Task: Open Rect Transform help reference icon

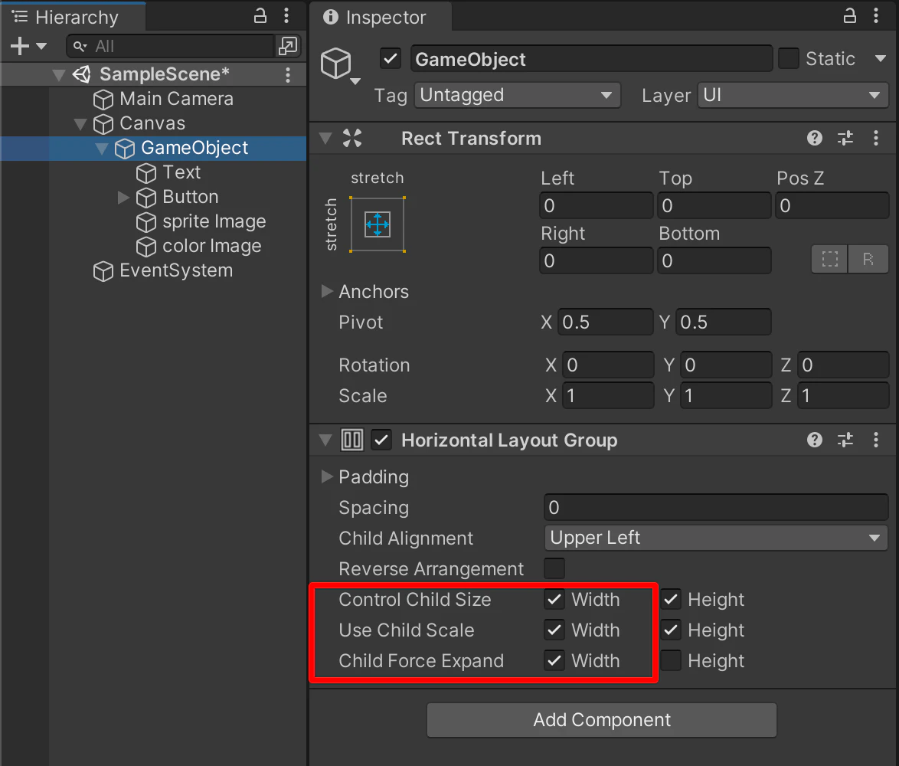Action: 815,138
